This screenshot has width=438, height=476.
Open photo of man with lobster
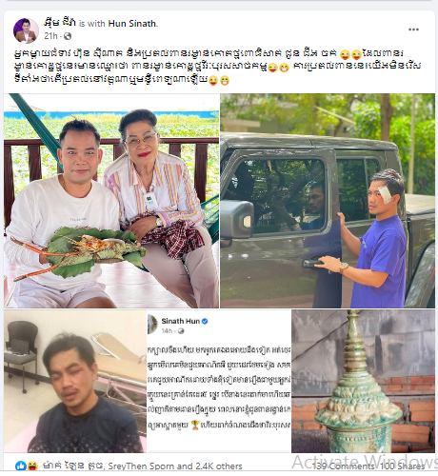[111, 201]
